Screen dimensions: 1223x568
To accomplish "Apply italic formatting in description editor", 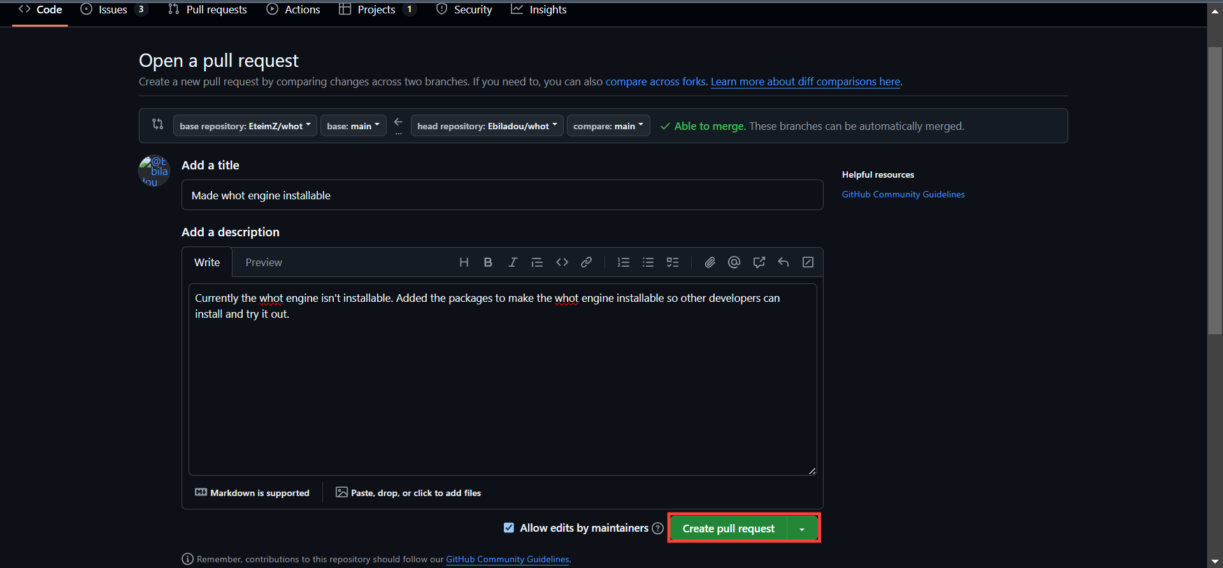I will tap(513, 262).
